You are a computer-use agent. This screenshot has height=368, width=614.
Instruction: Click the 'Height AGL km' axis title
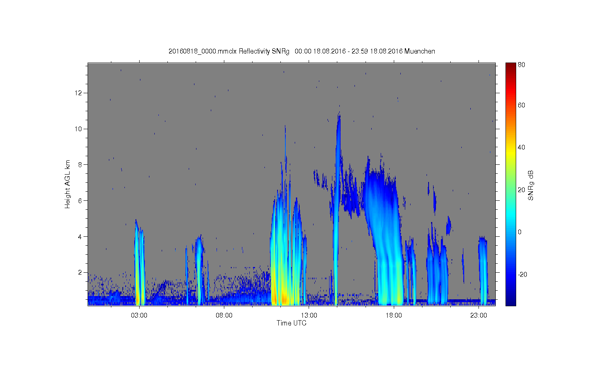[x=68, y=184]
